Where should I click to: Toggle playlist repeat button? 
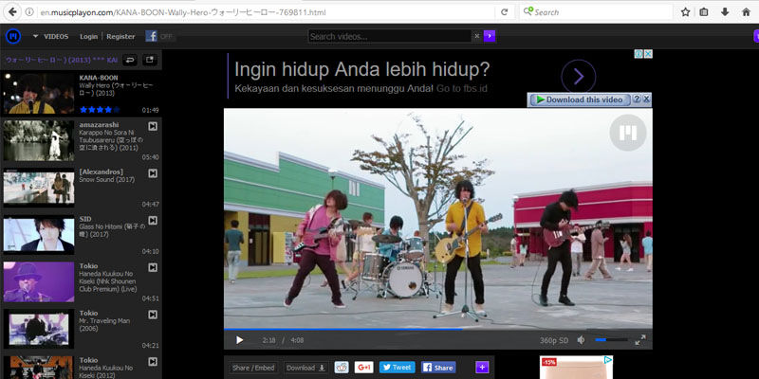coord(130,60)
